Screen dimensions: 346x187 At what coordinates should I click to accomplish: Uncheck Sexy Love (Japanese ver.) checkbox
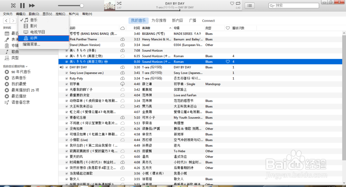[x=67, y=73]
